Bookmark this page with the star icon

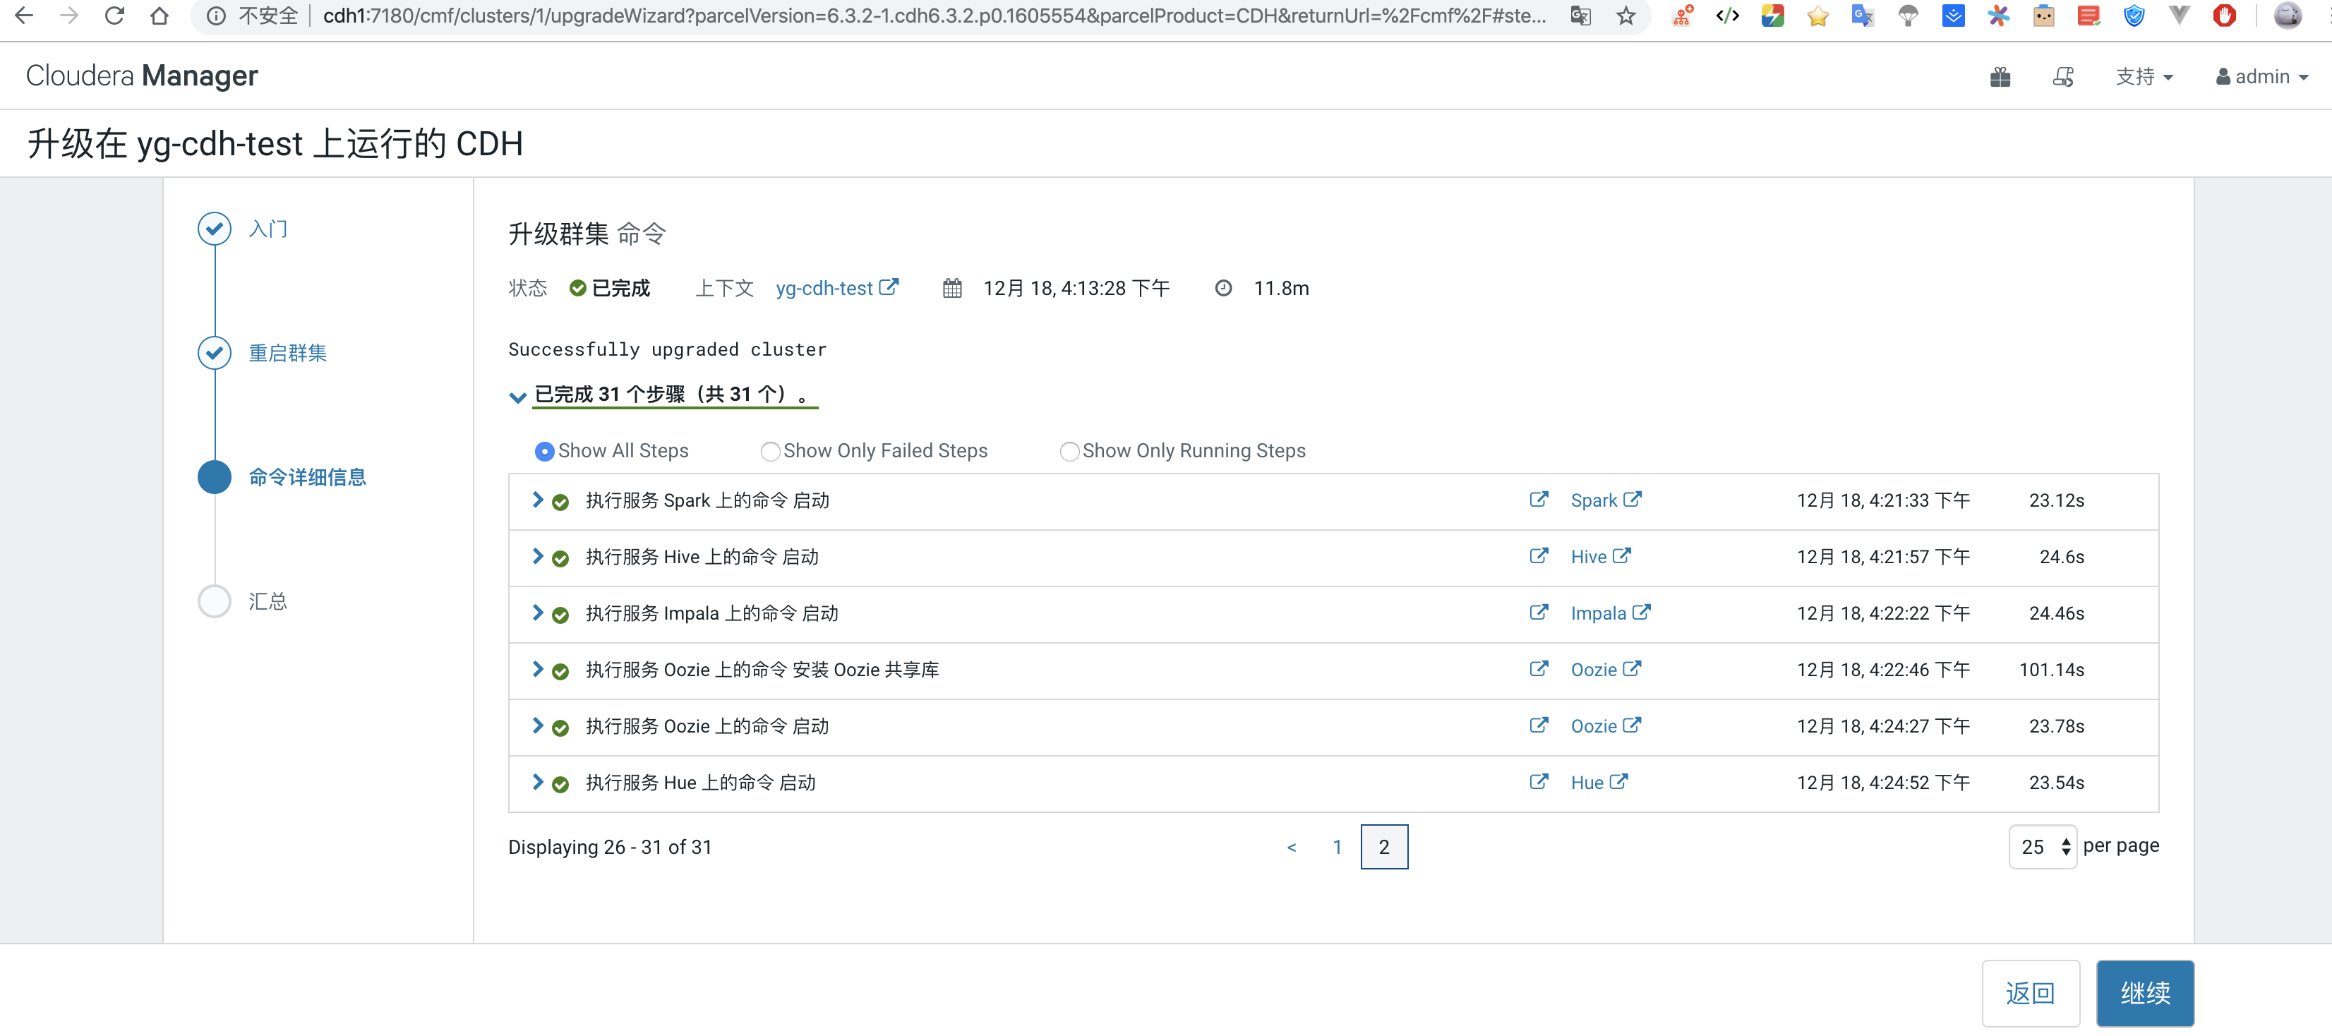click(1626, 16)
